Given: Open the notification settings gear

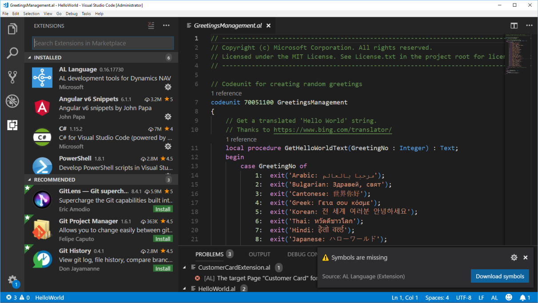Looking at the screenshot, I should (514, 258).
